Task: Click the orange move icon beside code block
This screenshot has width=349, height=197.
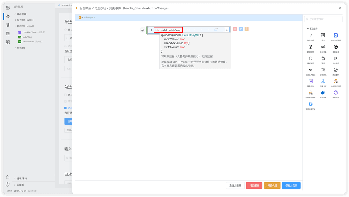Action: (247, 29)
